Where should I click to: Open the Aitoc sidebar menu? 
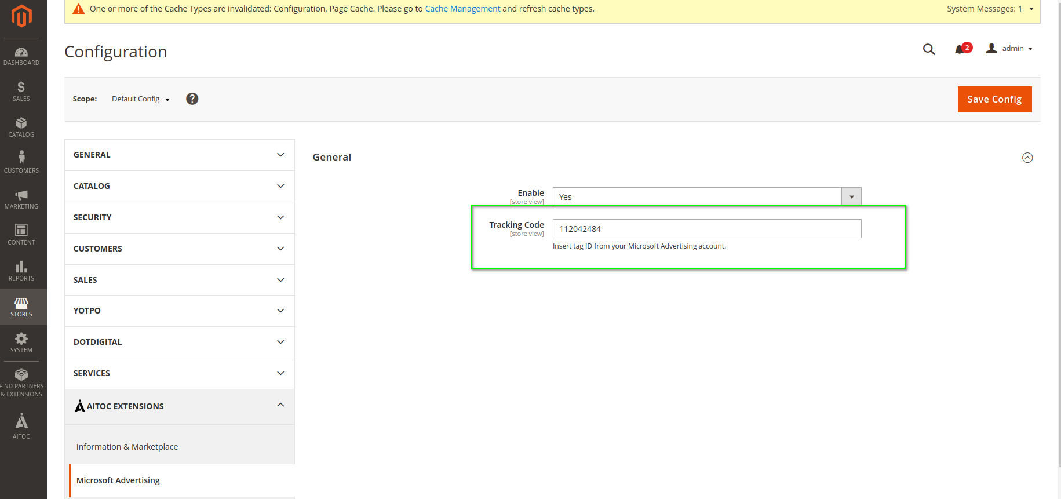tap(21, 426)
